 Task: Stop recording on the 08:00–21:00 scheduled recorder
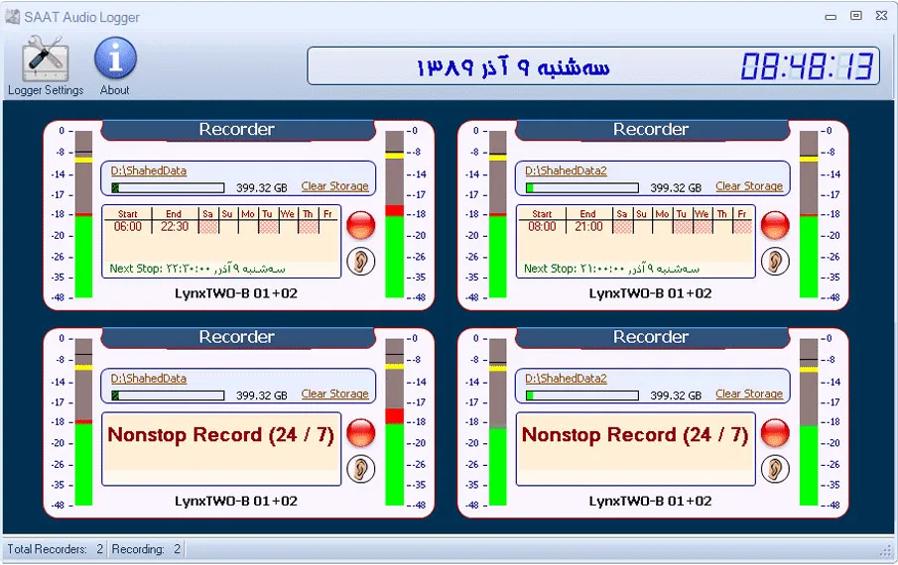click(x=775, y=225)
